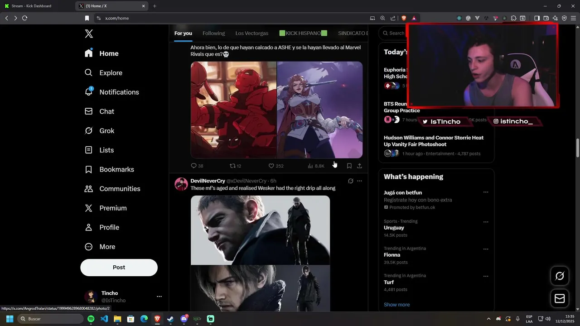Reply to the ASHE Marvel Rivals post
The height and width of the screenshot is (326, 580).
tap(197, 166)
